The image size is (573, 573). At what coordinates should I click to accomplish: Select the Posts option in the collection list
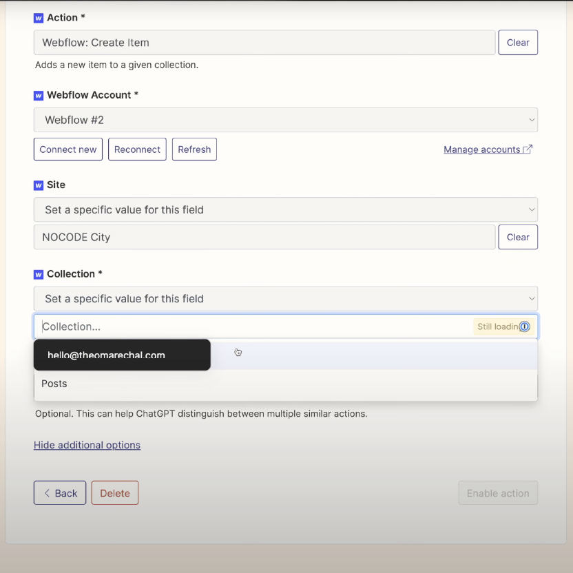286,384
